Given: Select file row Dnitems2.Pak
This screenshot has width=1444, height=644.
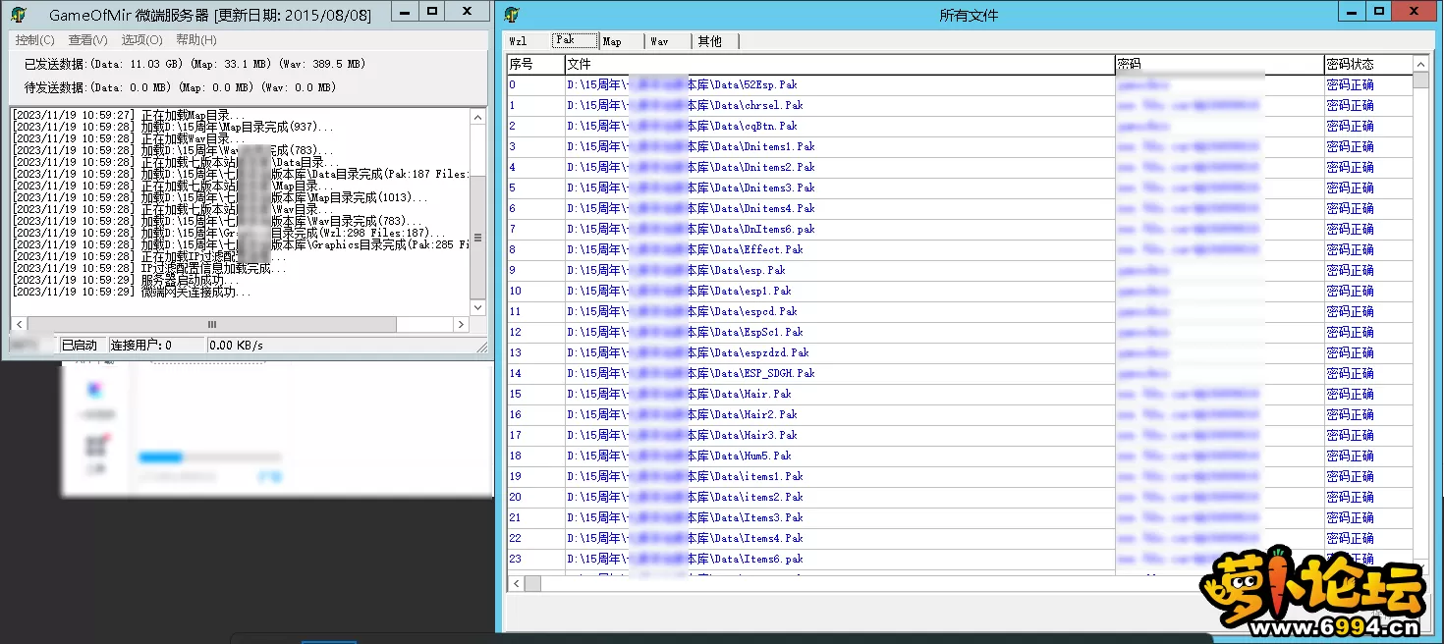Looking at the screenshot, I should pos(960,167).
